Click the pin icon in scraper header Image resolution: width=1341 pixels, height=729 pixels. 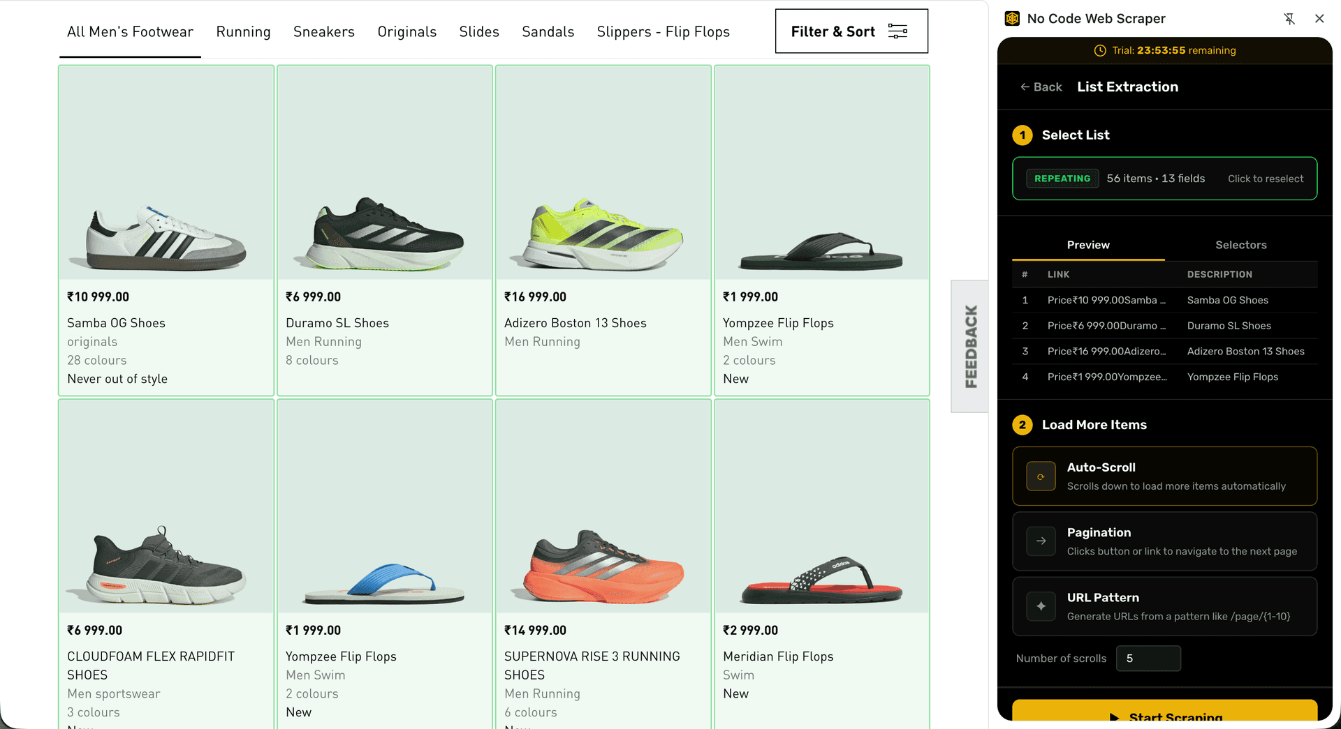[x=1289, y=19]
